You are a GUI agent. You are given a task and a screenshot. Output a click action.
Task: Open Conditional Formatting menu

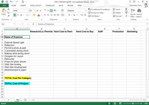(x=99, y=9)
